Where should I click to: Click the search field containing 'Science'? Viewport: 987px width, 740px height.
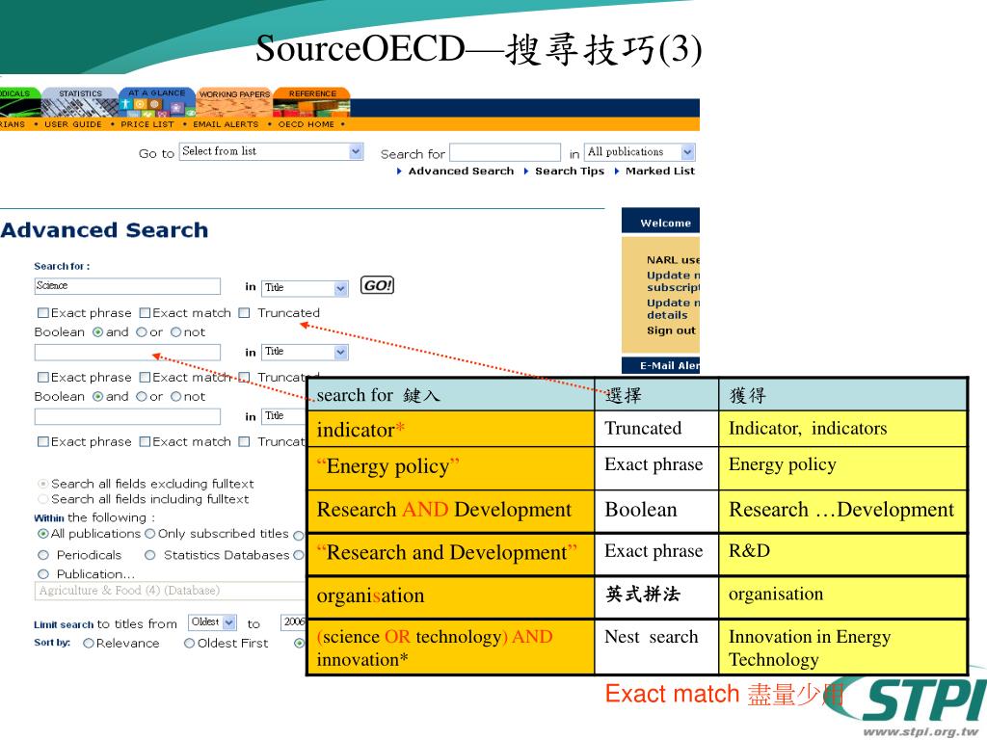click(x=127, y=286)
